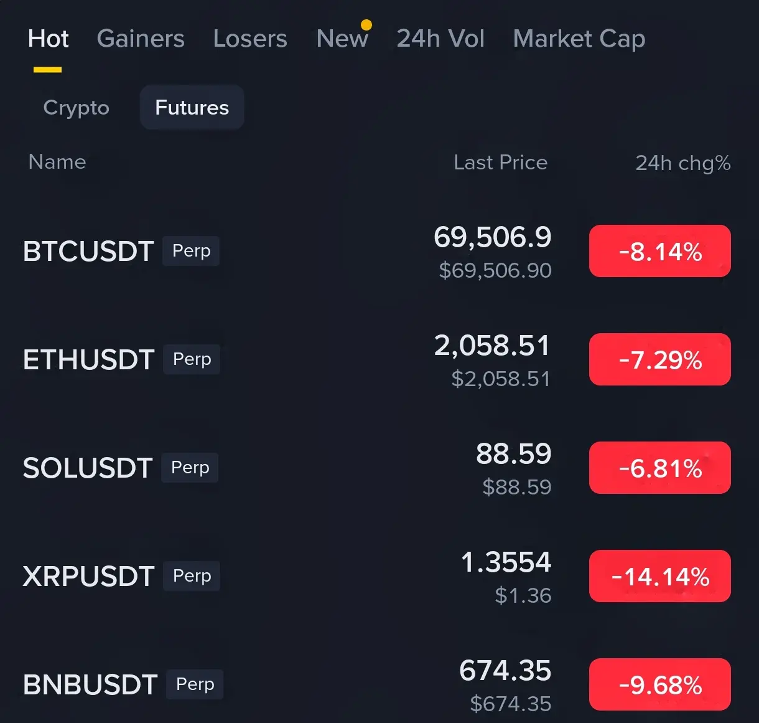Switch to the Hot tab

(48, 39)
